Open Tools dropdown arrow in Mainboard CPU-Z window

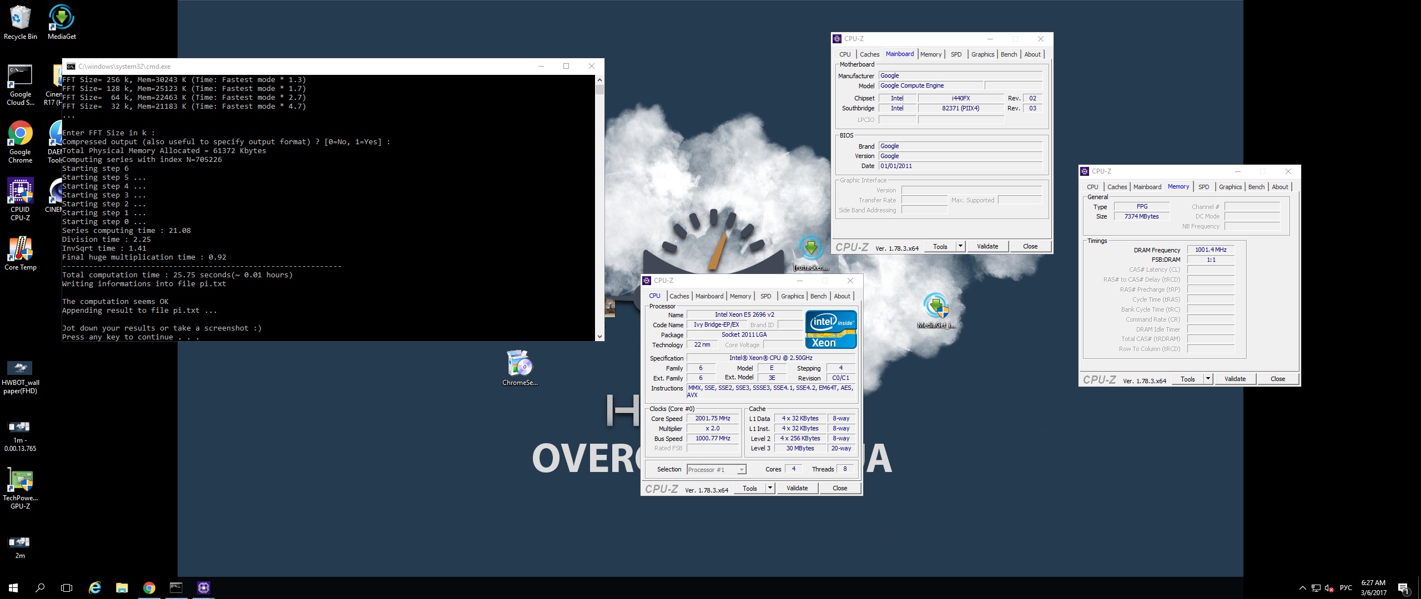(961, 246)
